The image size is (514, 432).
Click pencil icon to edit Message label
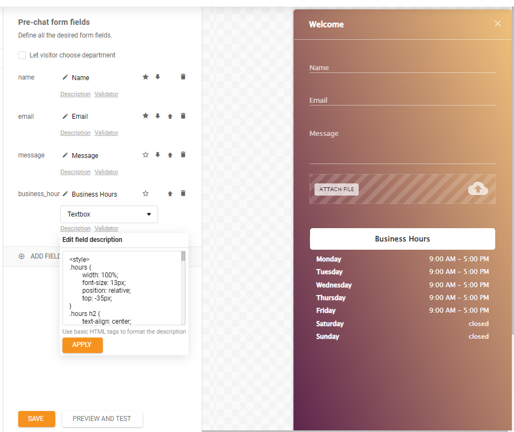click(65, 155)
